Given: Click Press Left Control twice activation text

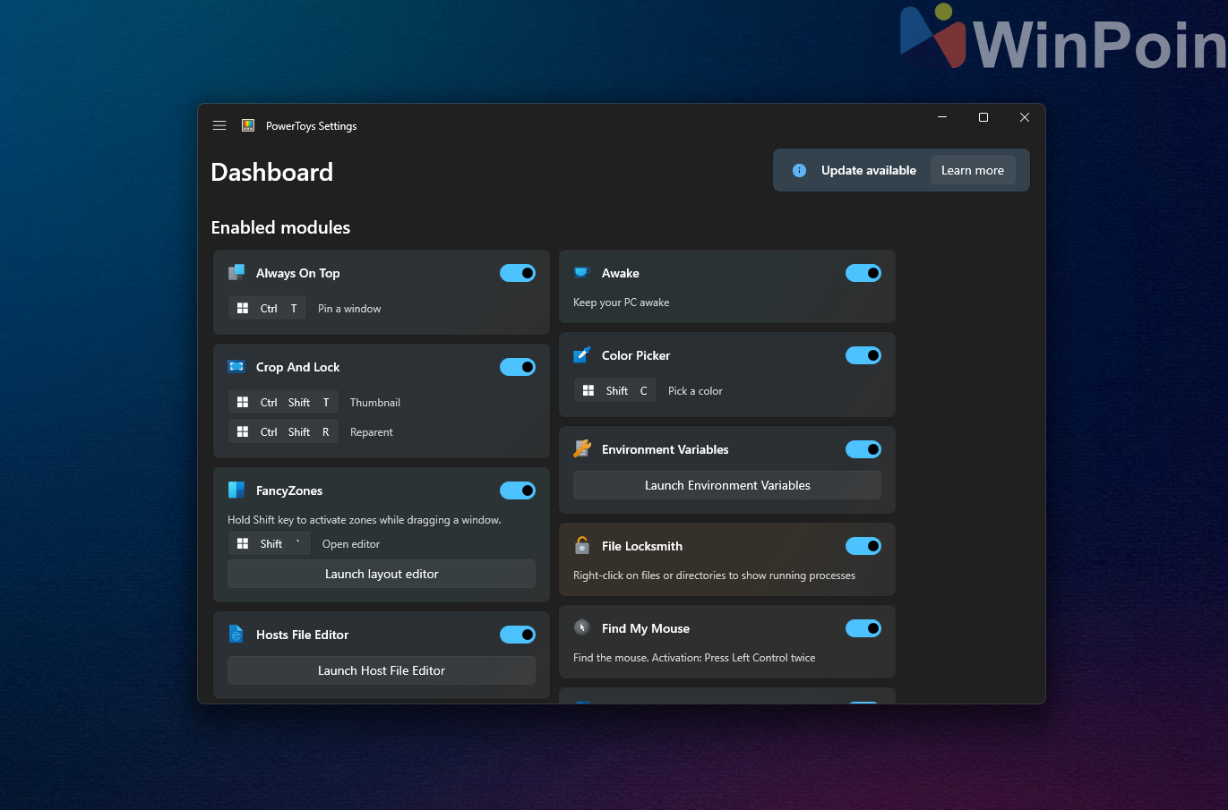Looking at the screenshot, I should pos(760,658).
